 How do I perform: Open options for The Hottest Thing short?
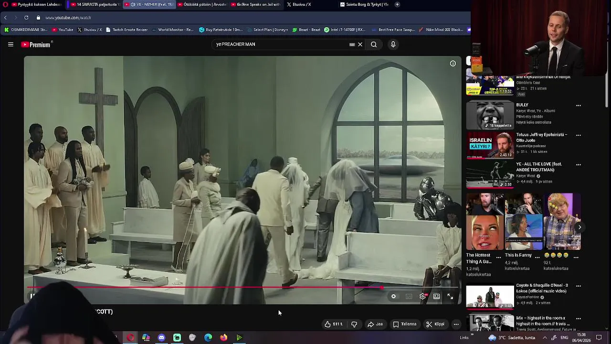pyautogui.click(x=498, y=257)
